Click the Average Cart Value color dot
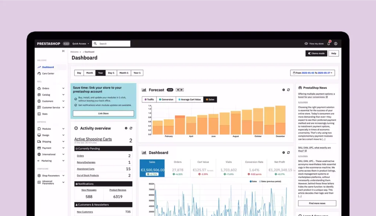This screenshot has height=216, width=376. click(x=180, y=99)
